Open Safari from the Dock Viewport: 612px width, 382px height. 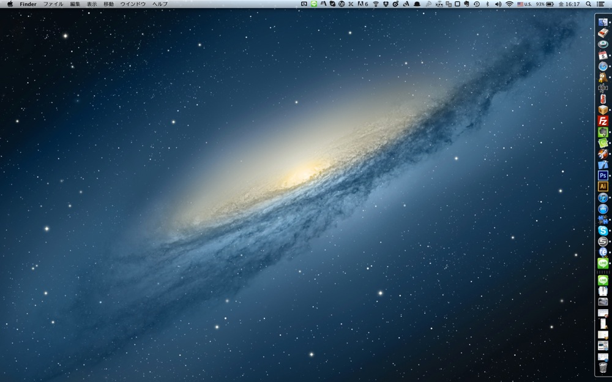603,66
